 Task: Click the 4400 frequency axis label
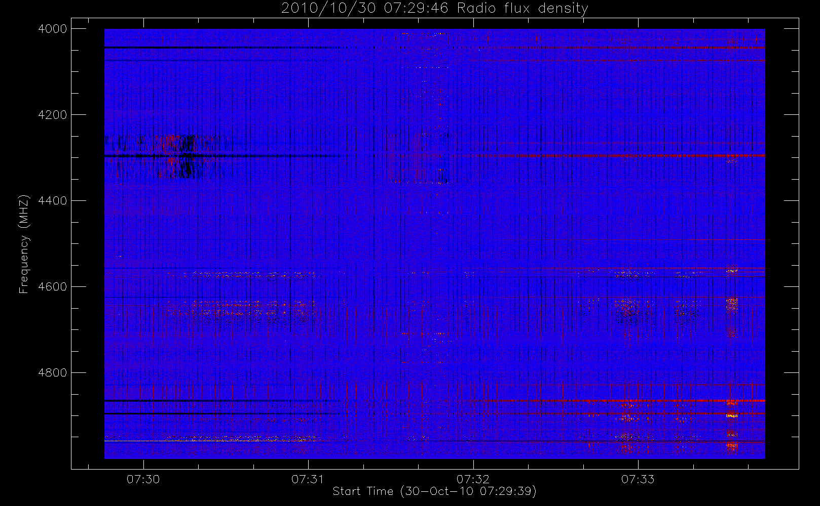[x=53, y=201]
